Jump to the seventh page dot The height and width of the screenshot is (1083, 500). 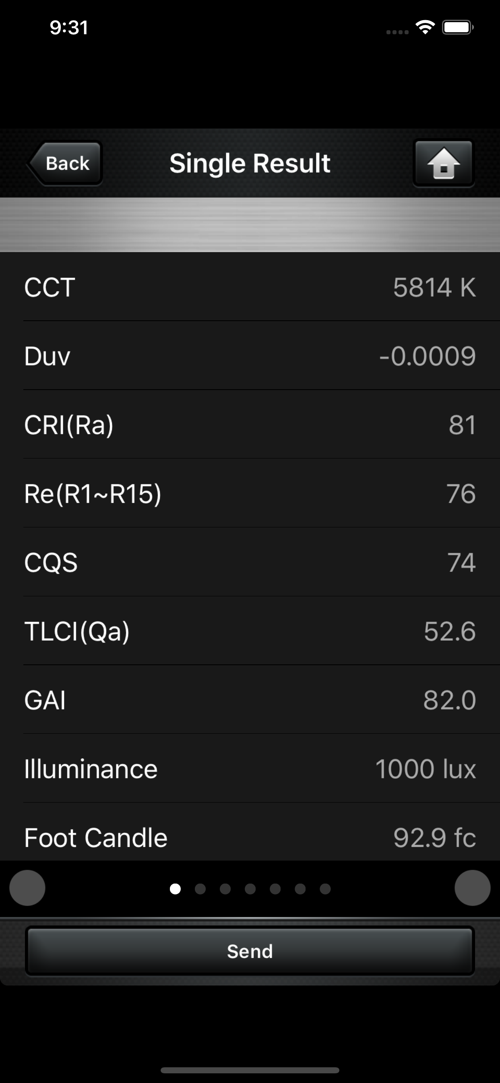pos(325,889)
